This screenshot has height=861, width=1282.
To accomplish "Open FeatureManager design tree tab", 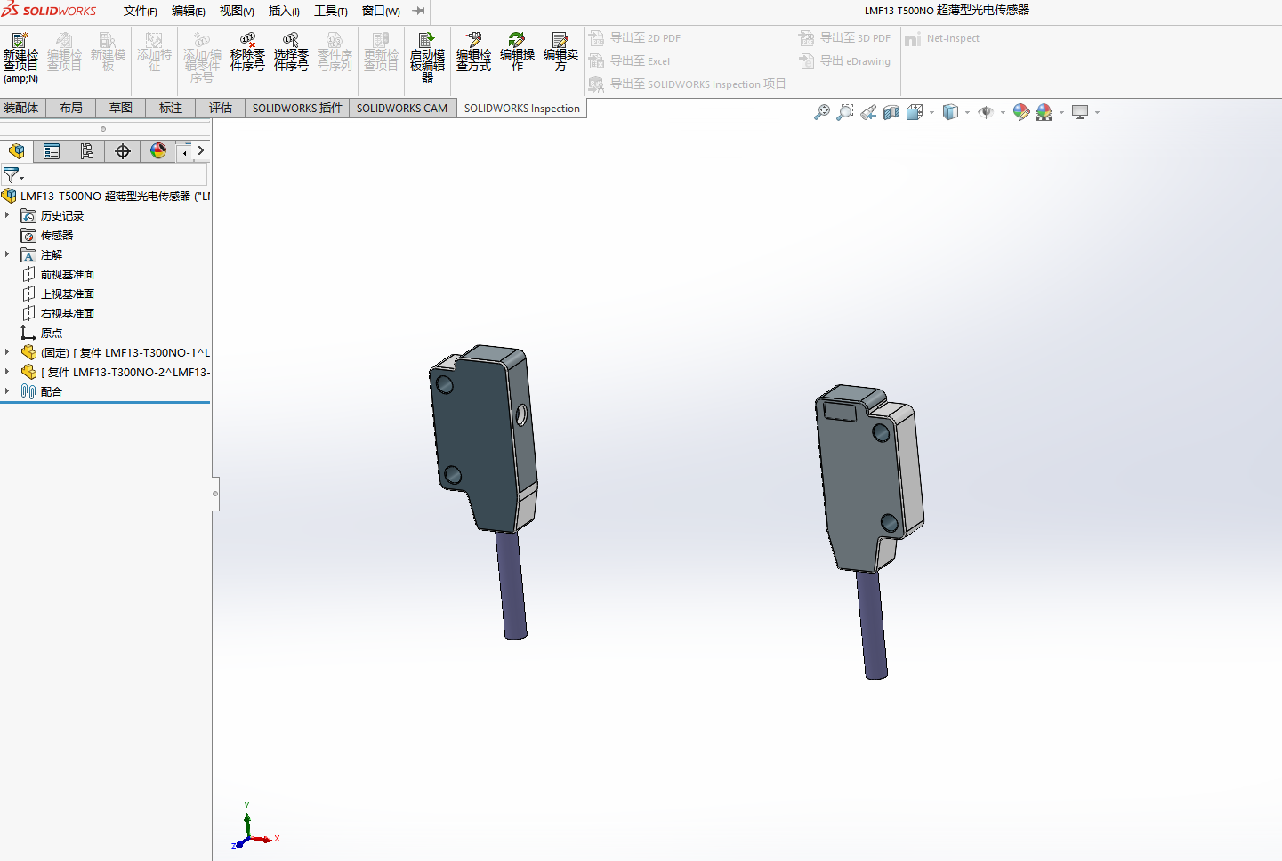I will 17,151.
